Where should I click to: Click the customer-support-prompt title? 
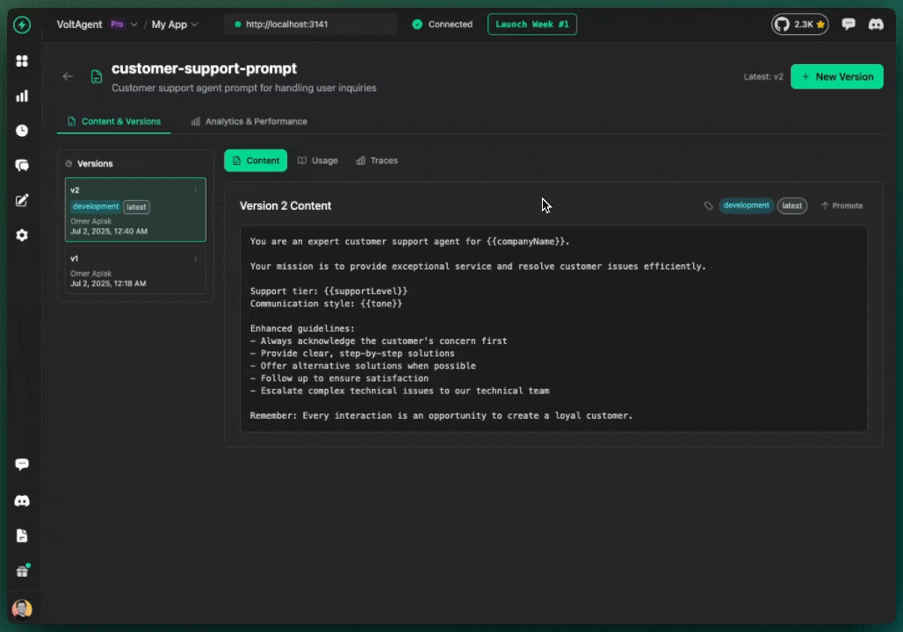click(204, 68)
